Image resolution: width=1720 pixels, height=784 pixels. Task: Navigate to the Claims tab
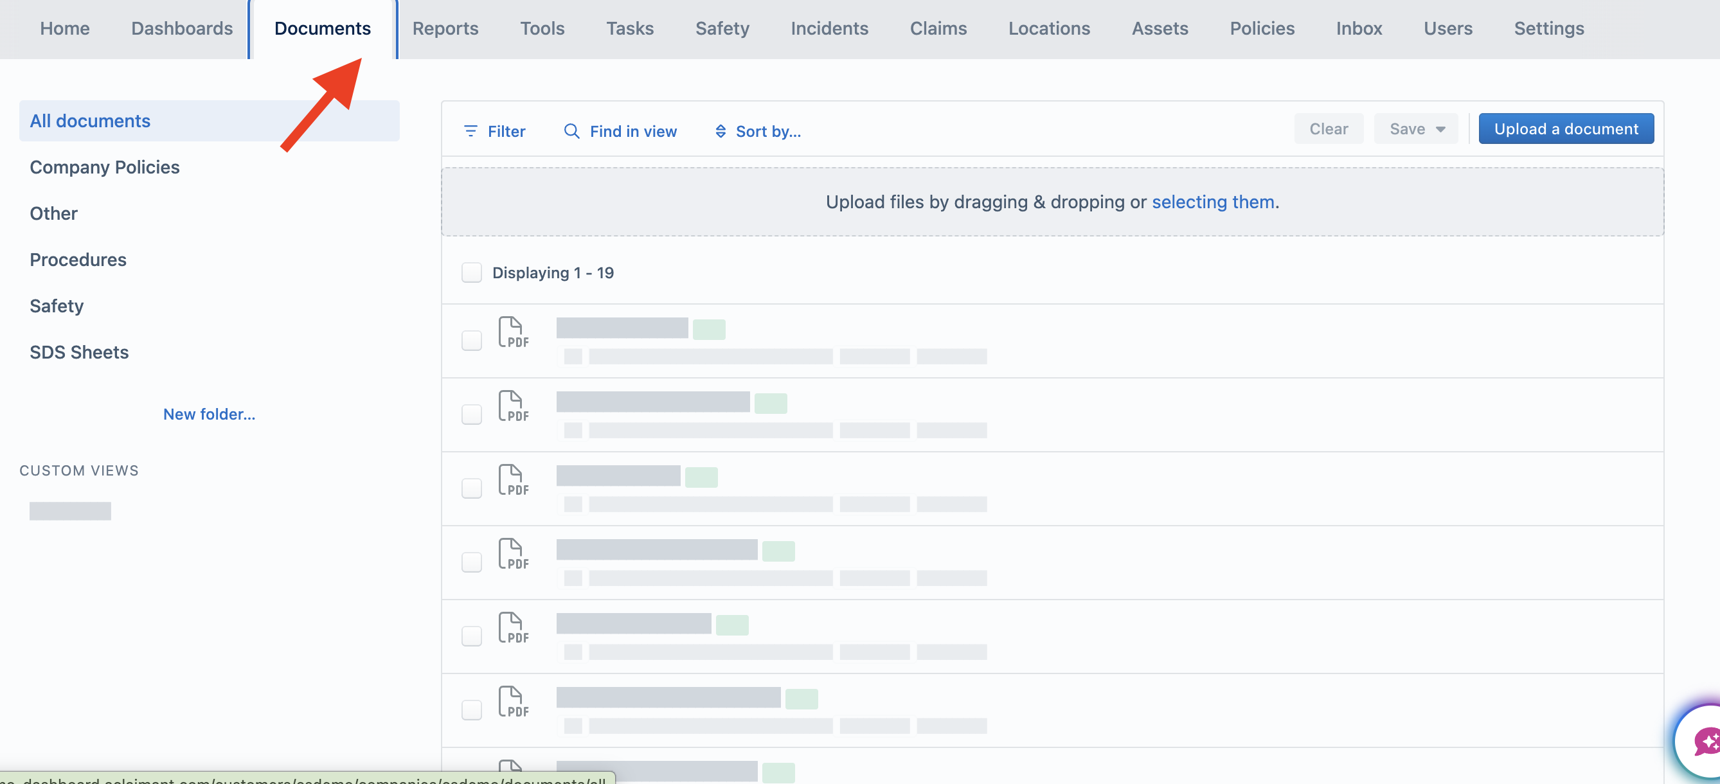938,28
